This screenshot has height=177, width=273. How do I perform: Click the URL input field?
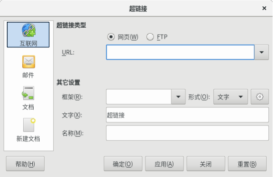180,52
